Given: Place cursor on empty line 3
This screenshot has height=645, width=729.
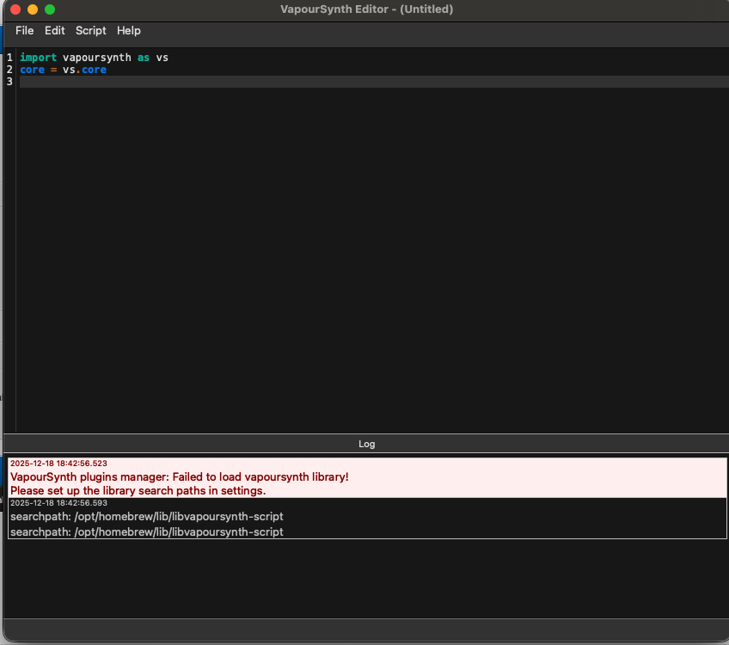Looking at the screenshot, I should pyautogui.click(x=258, y=82).
